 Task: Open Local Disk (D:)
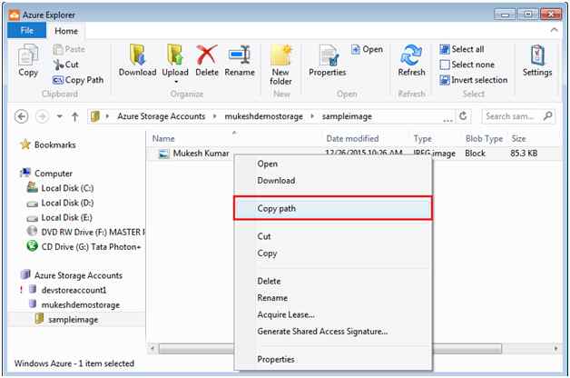[60, 203]
